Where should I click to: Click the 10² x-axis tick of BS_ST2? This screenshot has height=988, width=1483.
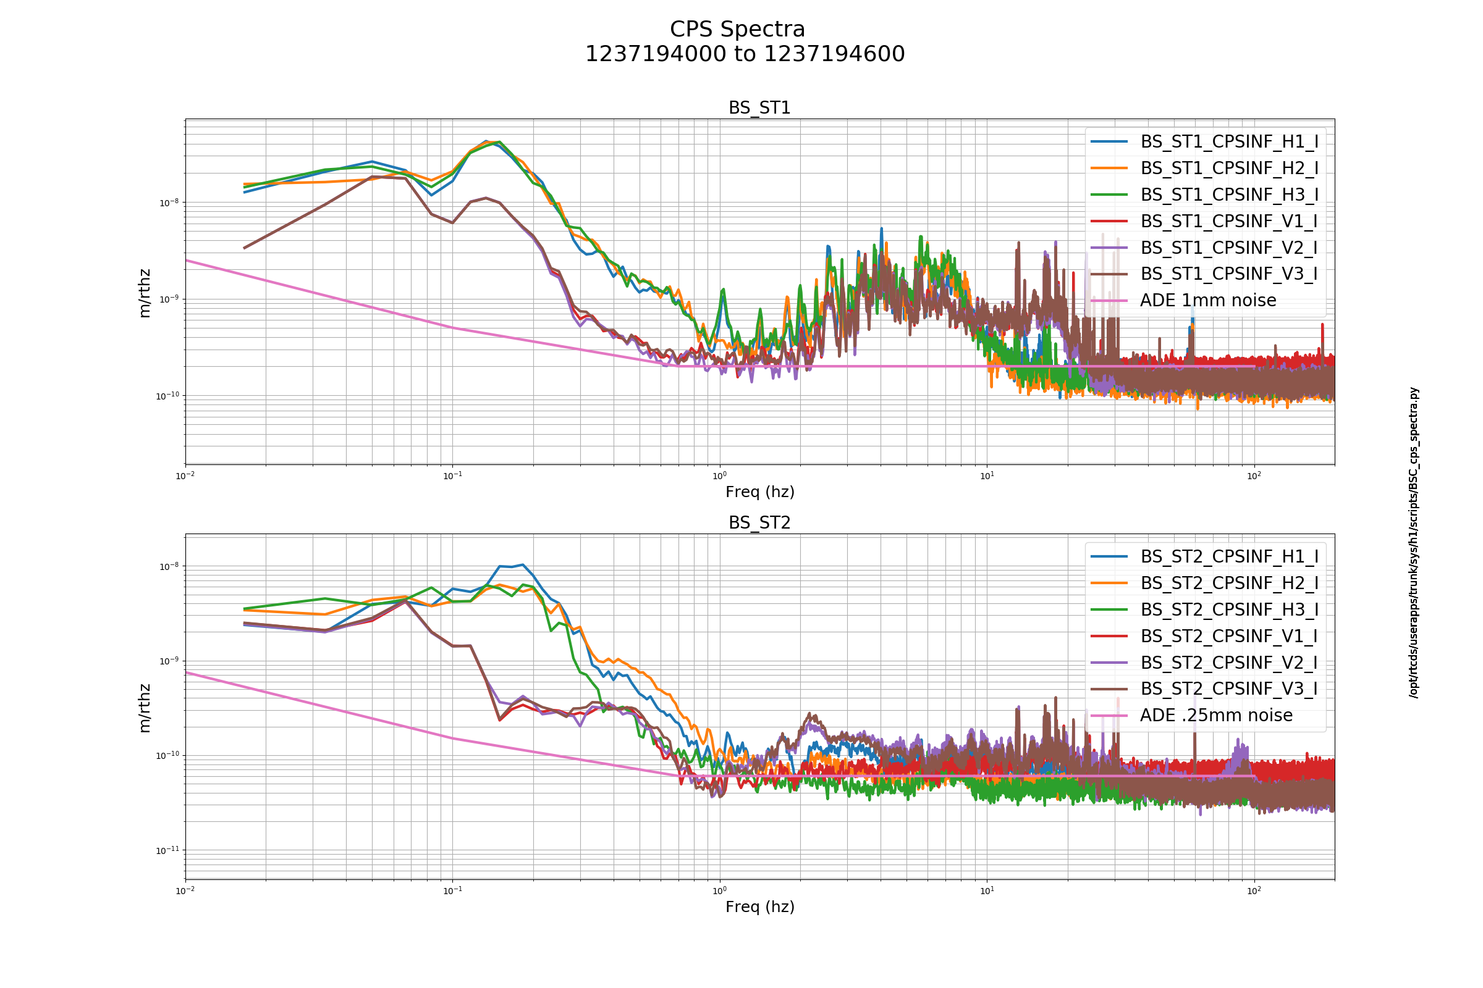coord(1254,891)
